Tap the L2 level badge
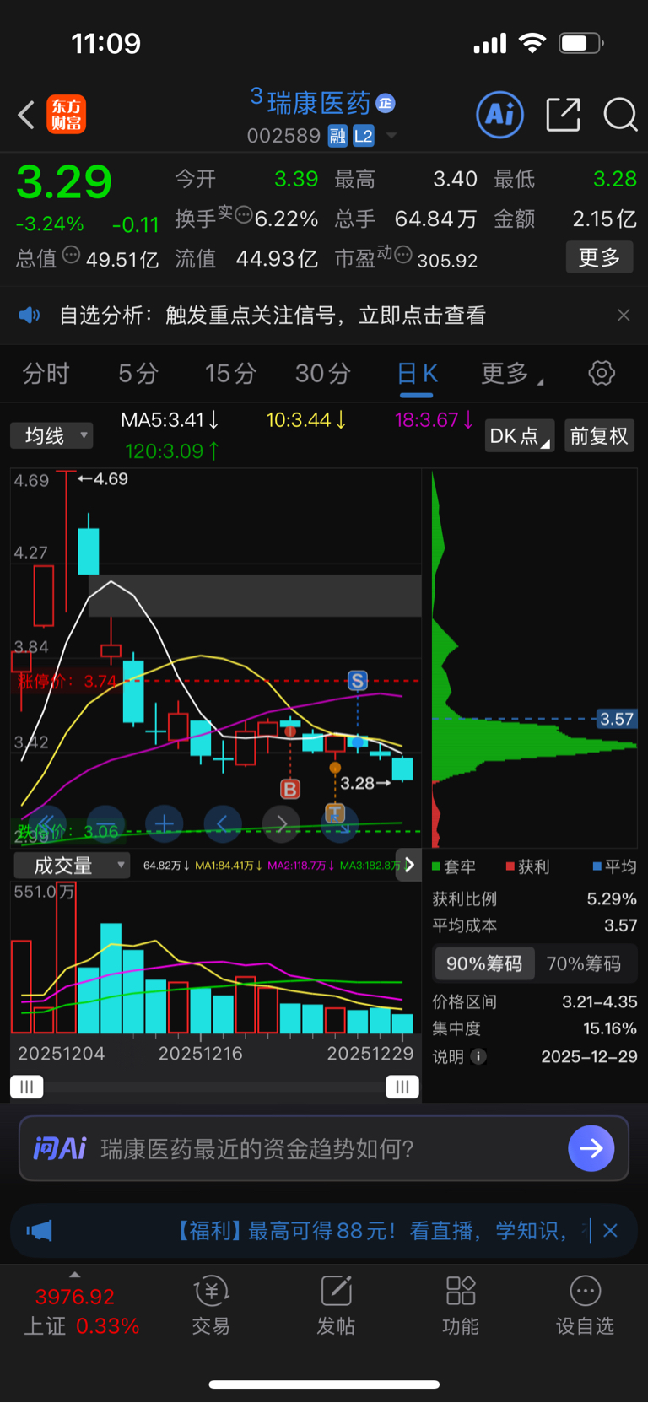Viewport: 648px width, 1403px height. pyautogui.click(x=364, y=136)
